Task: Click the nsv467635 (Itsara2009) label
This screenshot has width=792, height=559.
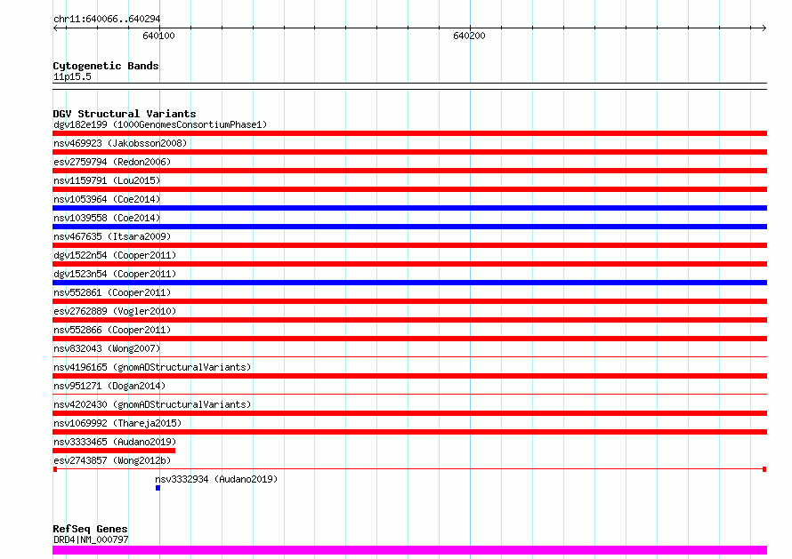Action: point(112,236)
